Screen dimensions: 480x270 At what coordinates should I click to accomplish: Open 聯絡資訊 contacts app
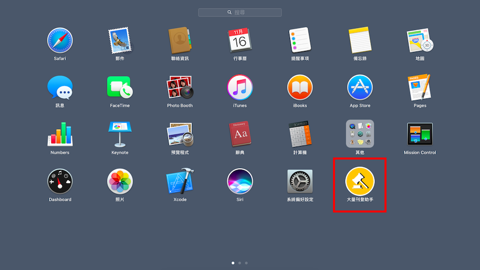(x=180, y=40)
